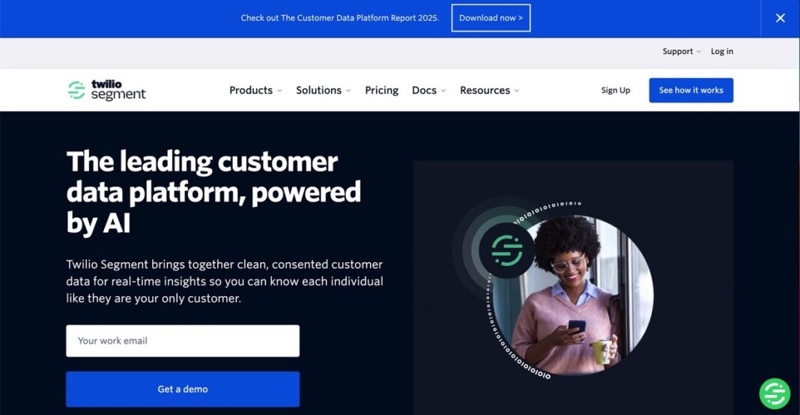Click the Get a demo button

pyautogui.click(x=183, y=389)
